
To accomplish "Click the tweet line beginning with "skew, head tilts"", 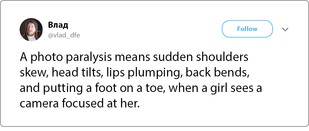I will click(x=135, y=73).
